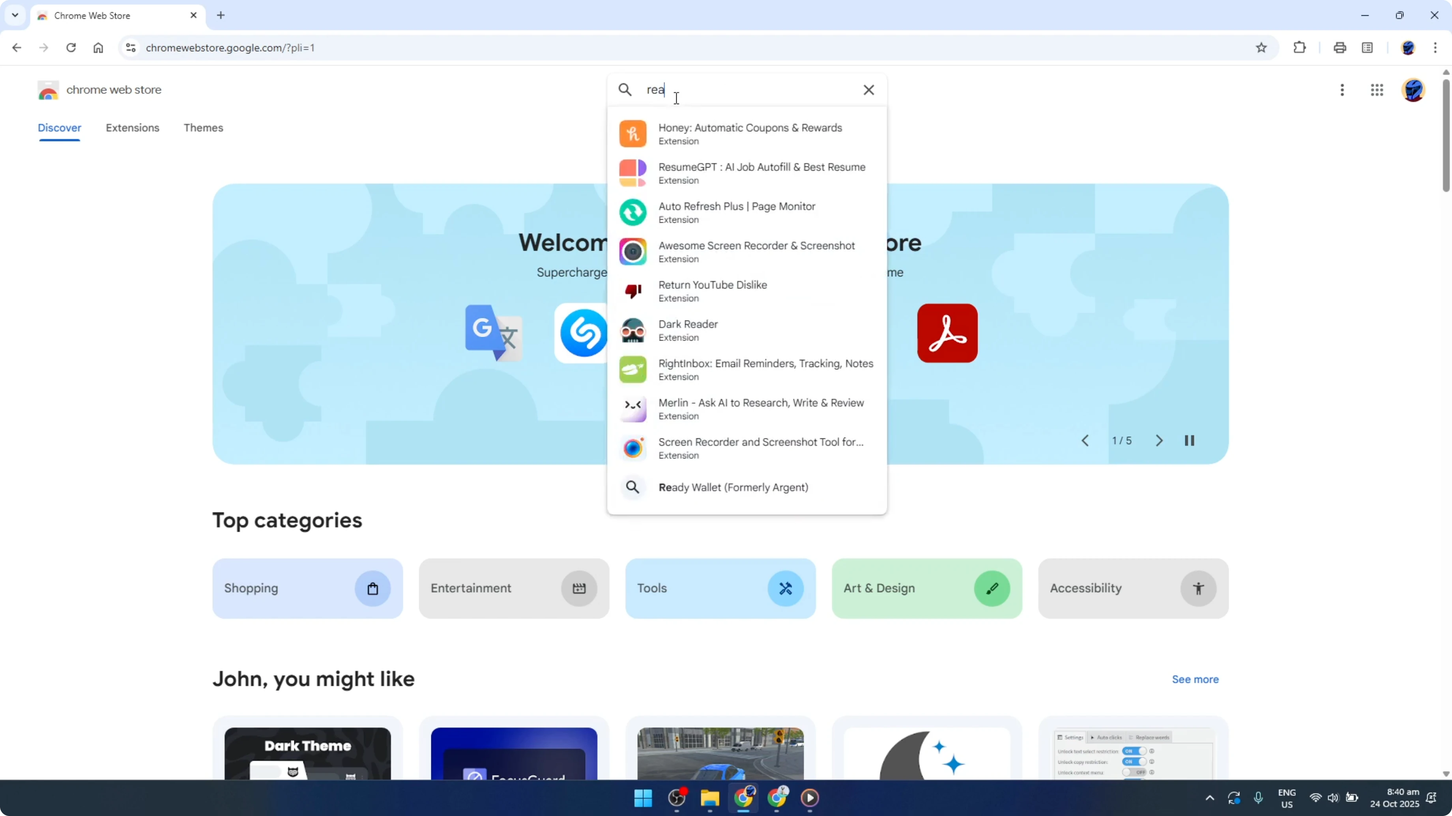Open the Screen Recorder and Screenshot Tool icon

coord(632,448)
